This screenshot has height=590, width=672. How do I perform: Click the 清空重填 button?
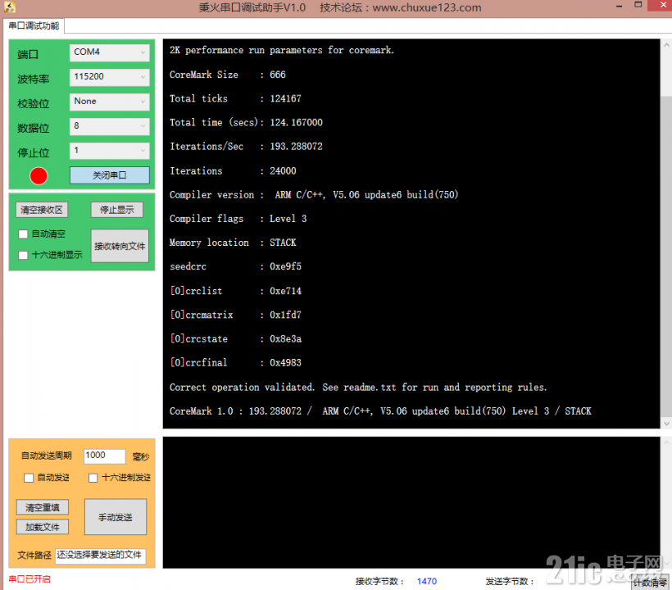point(43,508)
